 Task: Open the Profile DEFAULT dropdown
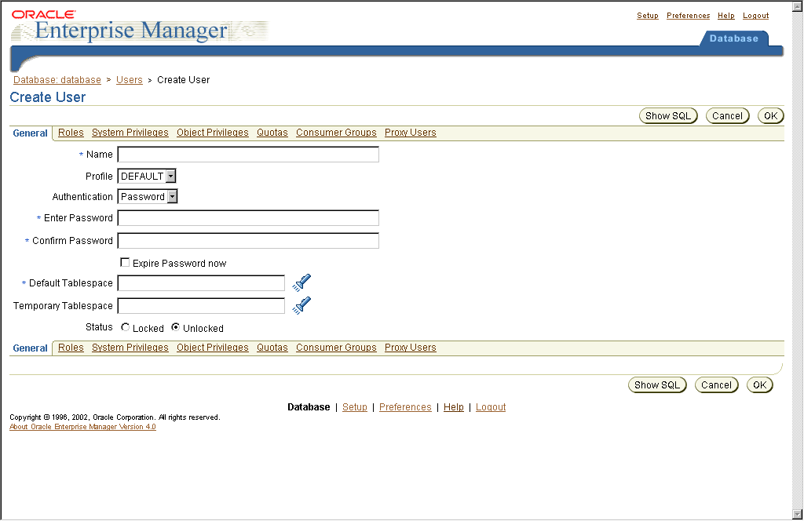(x=169, y=176)
